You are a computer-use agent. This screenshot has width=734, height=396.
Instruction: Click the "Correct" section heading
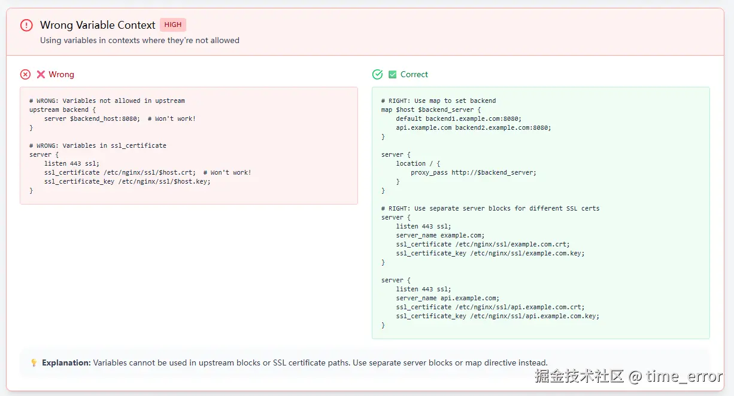pos(414,74)
